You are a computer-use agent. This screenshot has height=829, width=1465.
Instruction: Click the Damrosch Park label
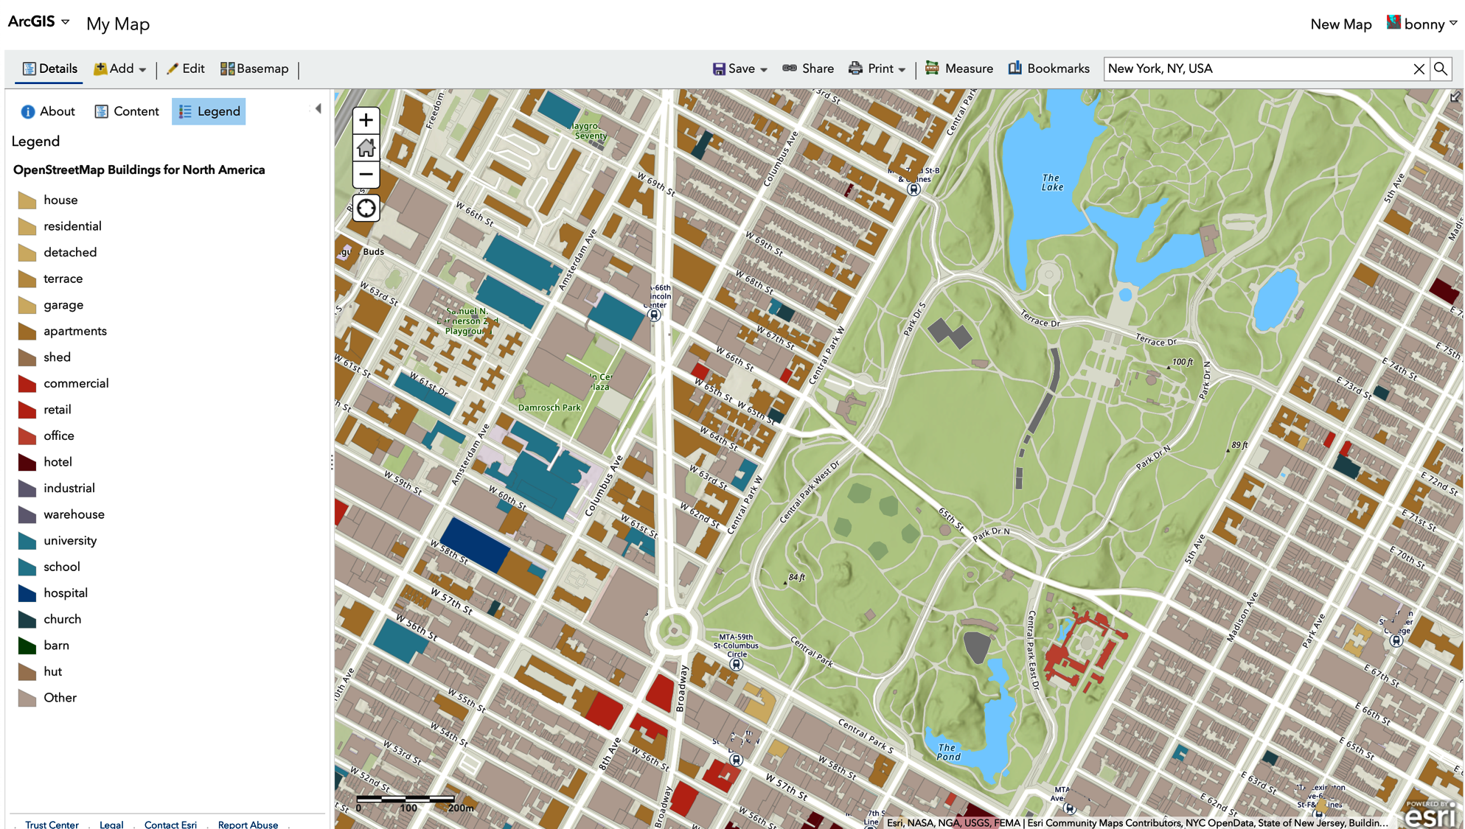(549, 407)
